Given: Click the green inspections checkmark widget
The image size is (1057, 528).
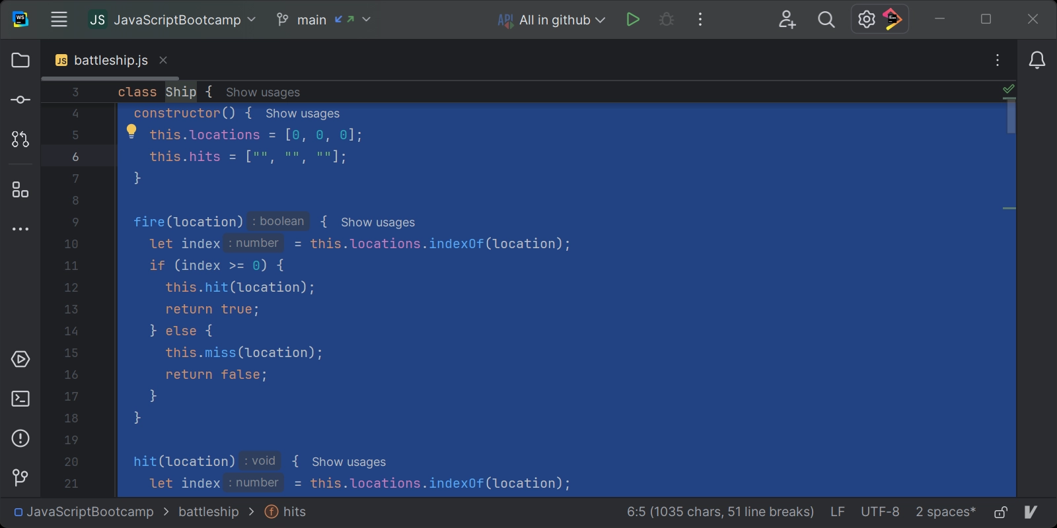Looking at the screenshot, I should tap(1009, 89).
